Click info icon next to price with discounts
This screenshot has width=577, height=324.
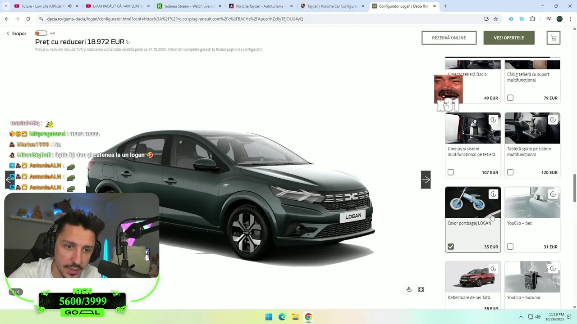(128, 42)
